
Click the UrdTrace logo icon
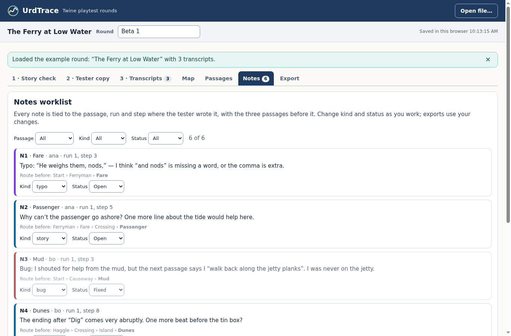13,11
